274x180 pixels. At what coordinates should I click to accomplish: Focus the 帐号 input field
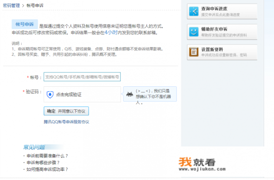(82, 77)
